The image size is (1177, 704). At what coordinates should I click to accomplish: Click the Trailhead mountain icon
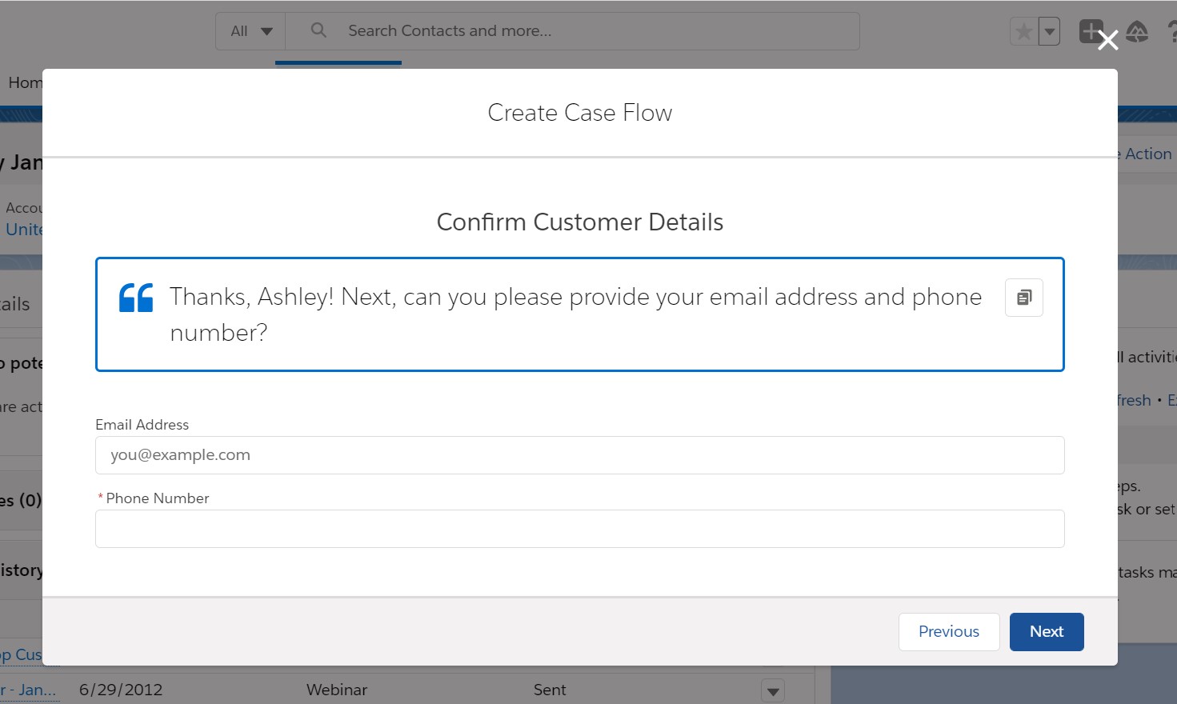1137,32
